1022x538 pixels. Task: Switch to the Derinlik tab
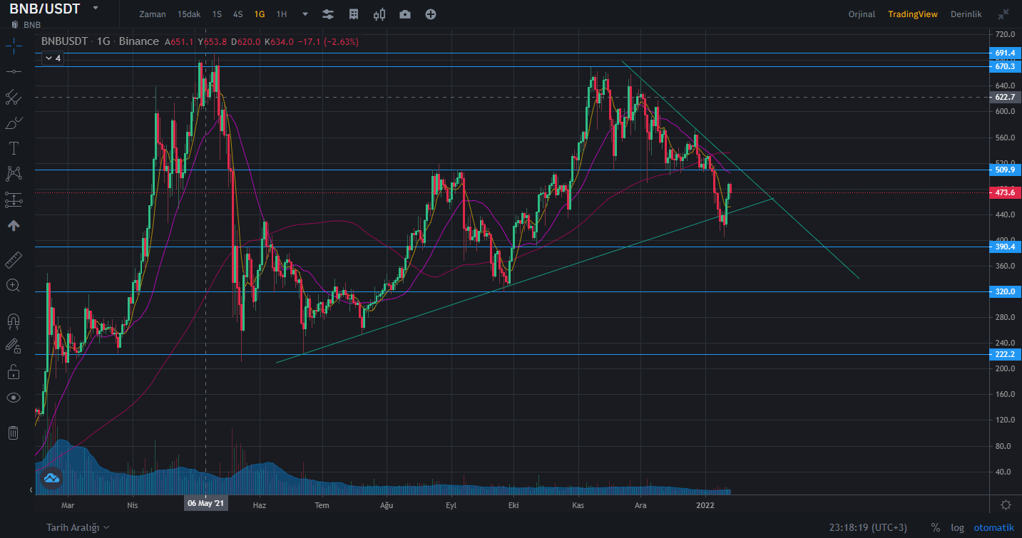click(x=966, y=14)
